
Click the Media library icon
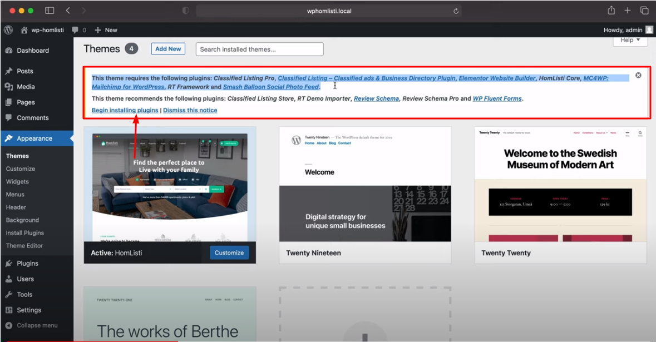tap(9, 87)
